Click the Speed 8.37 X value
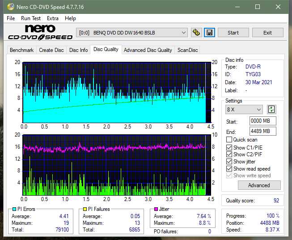 (x=272, y=230)
